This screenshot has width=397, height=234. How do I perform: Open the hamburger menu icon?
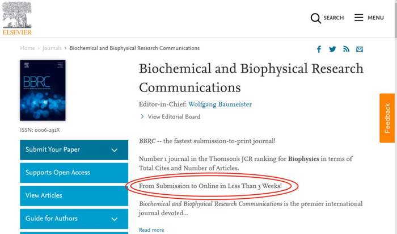[359, 18]
